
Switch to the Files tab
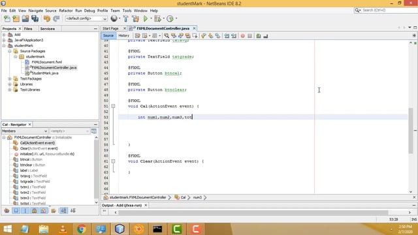pos(28,29)
